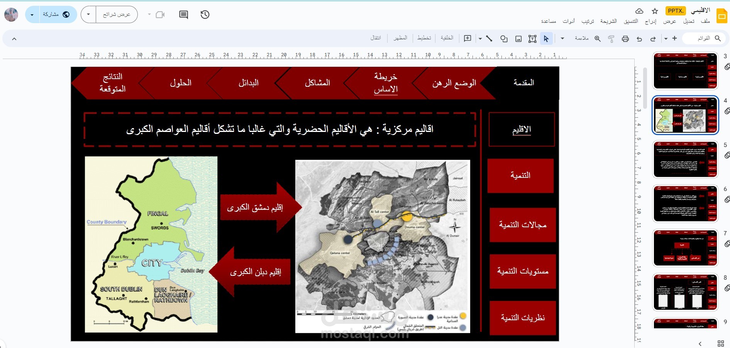Click the .PPTX file format badge
730x348 pixels.
point(676,11)
